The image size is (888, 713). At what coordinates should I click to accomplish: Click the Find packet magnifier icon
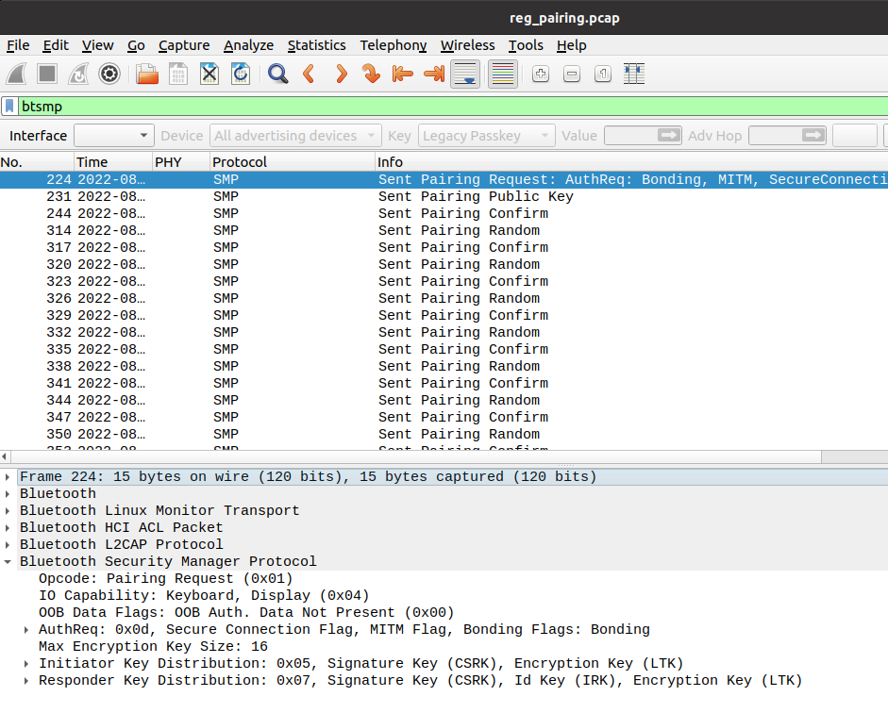click(277, 74)
